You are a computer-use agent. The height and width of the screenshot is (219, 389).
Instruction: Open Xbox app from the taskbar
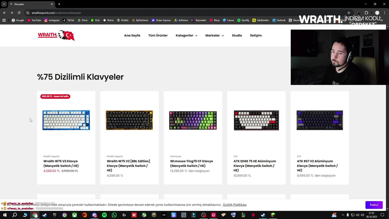pyautogui.click(x=74, y=215)
